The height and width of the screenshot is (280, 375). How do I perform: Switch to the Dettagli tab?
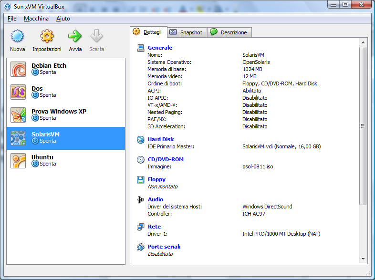tap(148, 32)
